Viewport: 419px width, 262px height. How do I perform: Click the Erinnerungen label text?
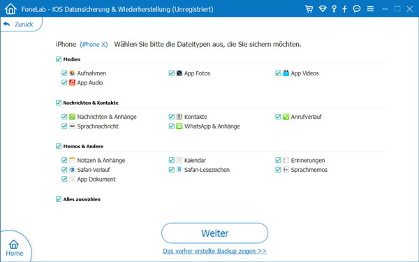pos(308,161)
